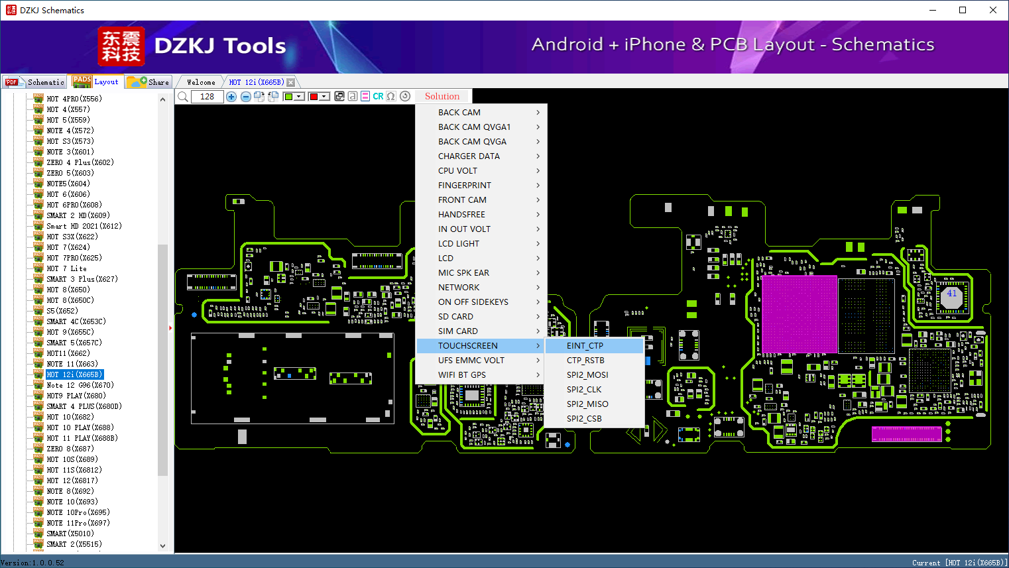Click the magnifier search icon in toolbar
The height and width of the screenshot is (568, 1009).
(x=183, y=97)
